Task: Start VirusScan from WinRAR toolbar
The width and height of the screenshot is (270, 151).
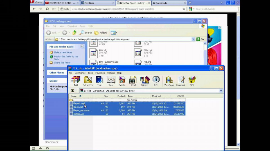Action: click(169, 81)
